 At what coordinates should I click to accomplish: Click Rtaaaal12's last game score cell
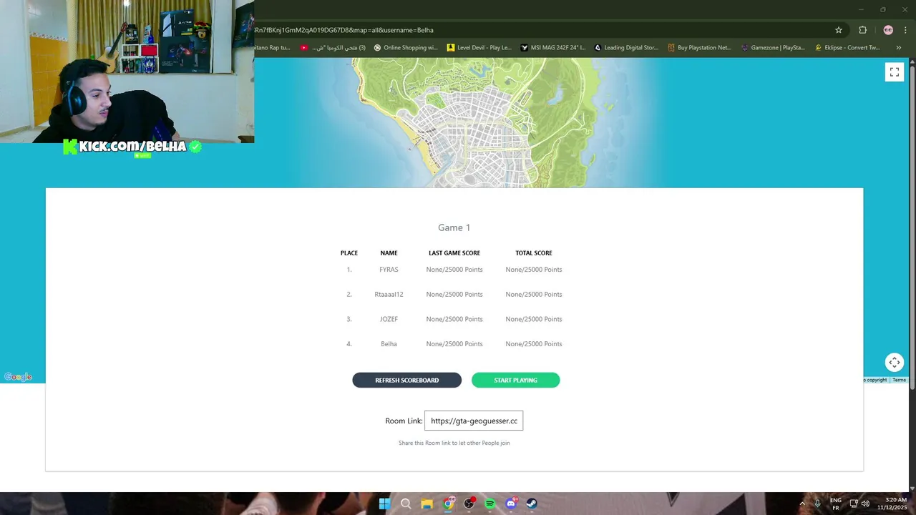tap(454, 295)
